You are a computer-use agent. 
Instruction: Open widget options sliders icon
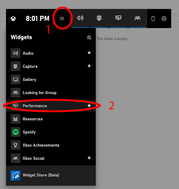pos(89,38)
